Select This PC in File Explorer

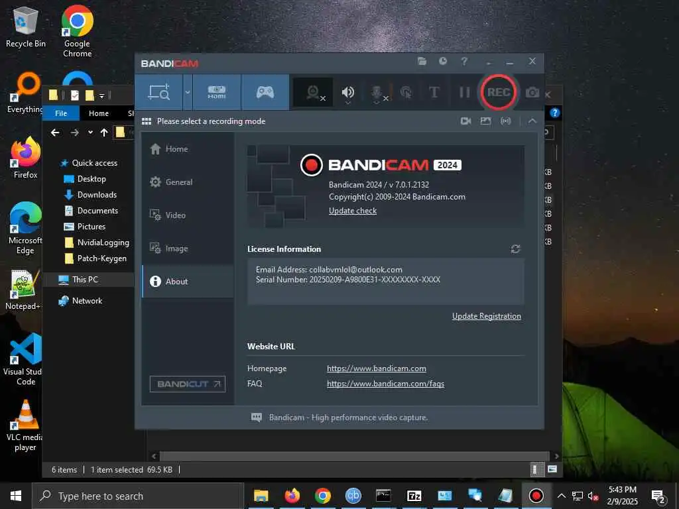[x=85, y=280]
